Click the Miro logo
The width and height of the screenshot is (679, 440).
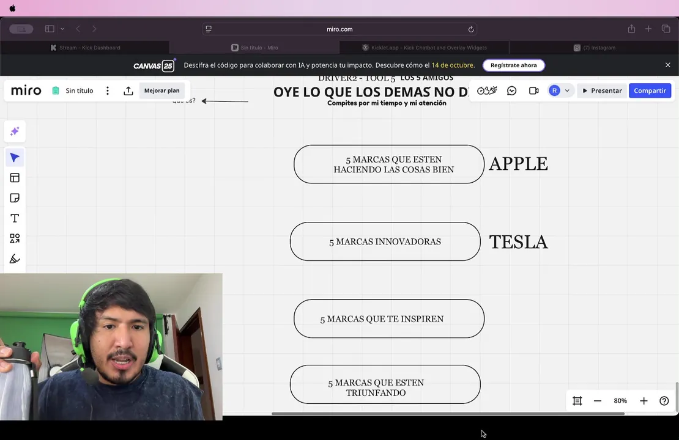tap(26, 90)
